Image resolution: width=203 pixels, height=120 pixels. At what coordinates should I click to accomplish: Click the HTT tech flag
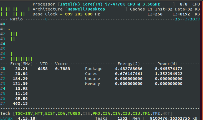pos(39,114)
